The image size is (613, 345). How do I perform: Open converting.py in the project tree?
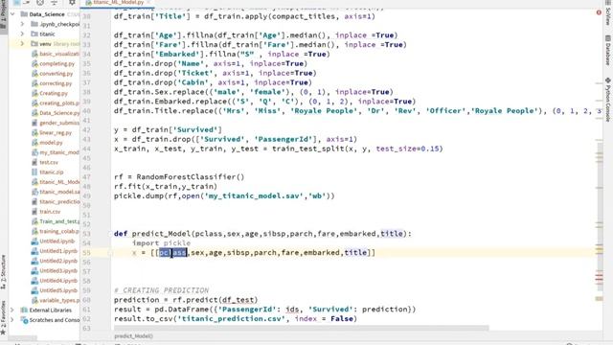click(53, 73)
